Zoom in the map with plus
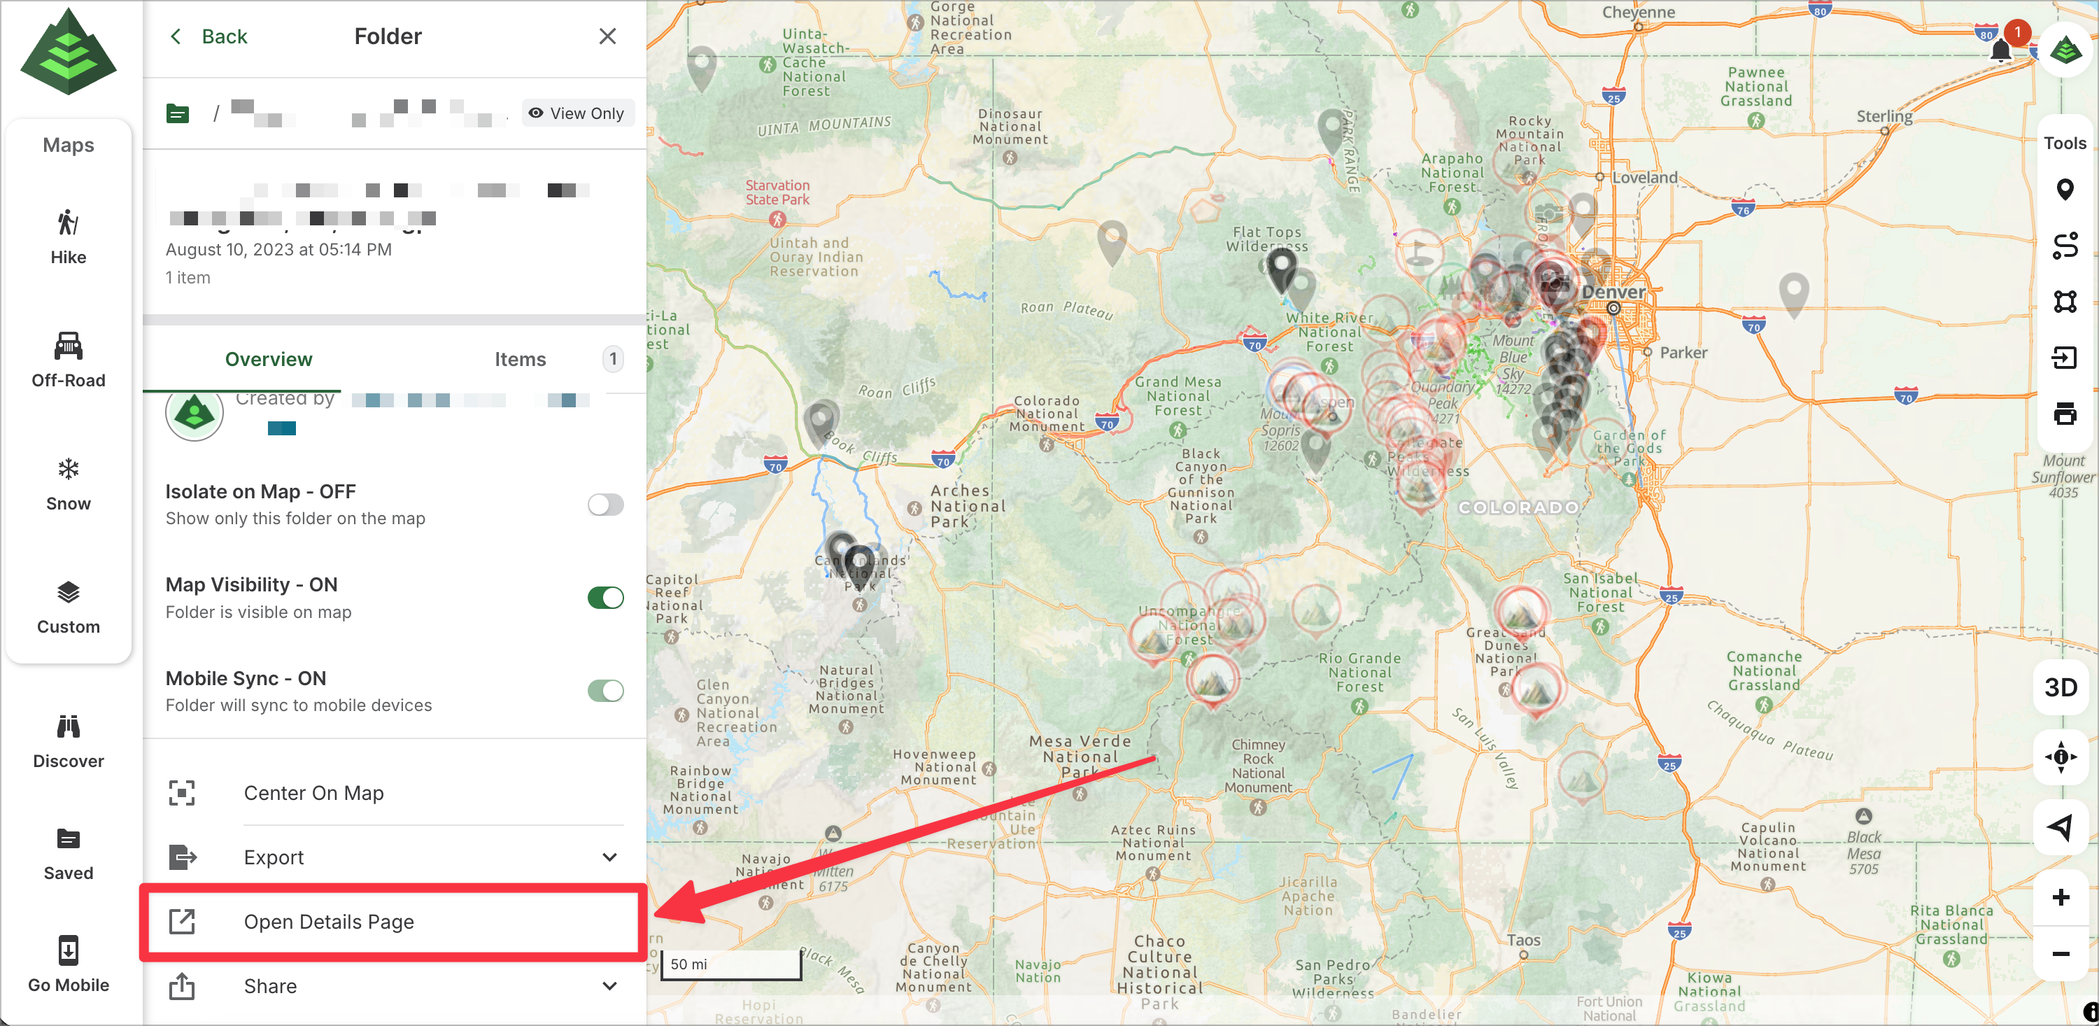Screen dimensions: 2099x1026 click(x=2060, y=897)
